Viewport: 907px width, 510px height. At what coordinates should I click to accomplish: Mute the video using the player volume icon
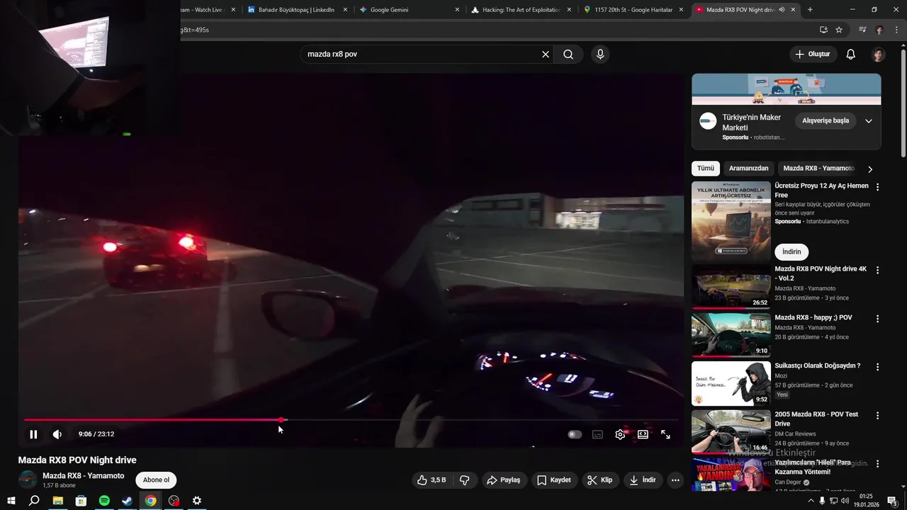(x=57, y=434)
